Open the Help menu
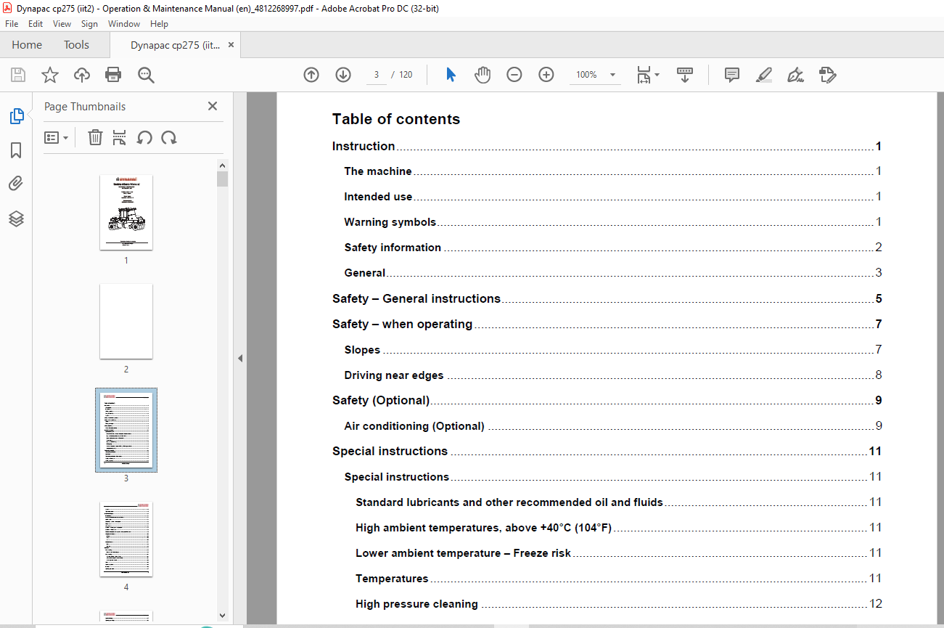 coord(159,24)
